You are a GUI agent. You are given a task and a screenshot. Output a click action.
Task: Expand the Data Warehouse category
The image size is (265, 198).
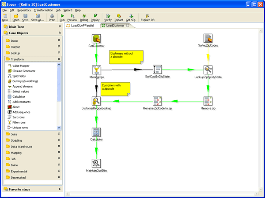click(59, 147)
